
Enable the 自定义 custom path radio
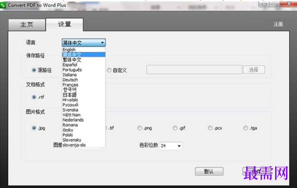(x=109, y=70)
